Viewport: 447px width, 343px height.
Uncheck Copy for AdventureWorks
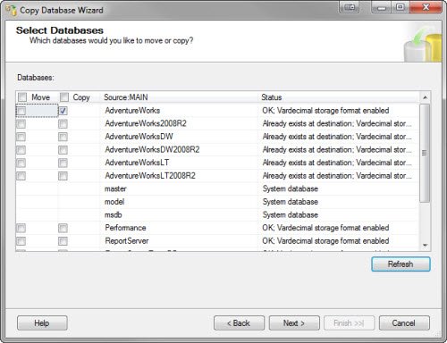[x=63, y=111]
